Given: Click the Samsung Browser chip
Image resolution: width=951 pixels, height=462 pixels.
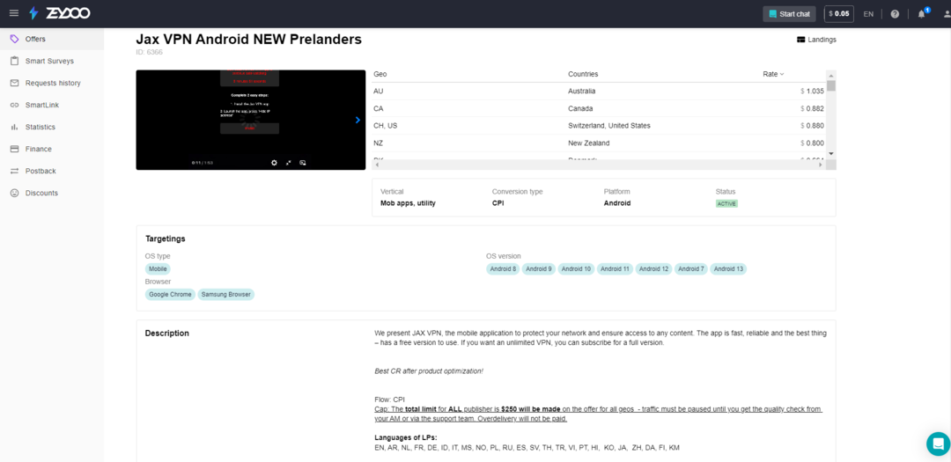Looking at the screenshot, I should 226,294.
